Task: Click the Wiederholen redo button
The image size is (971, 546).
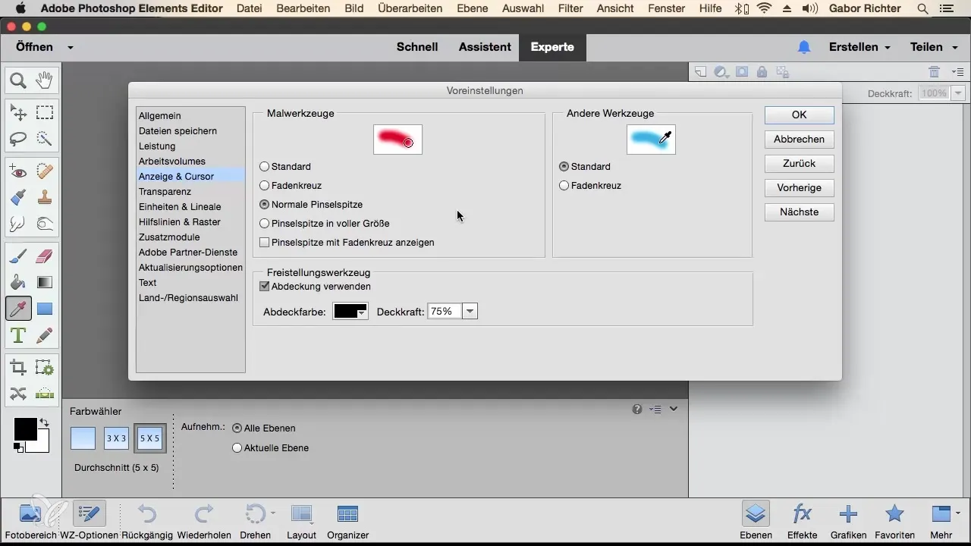Action: 204,521
